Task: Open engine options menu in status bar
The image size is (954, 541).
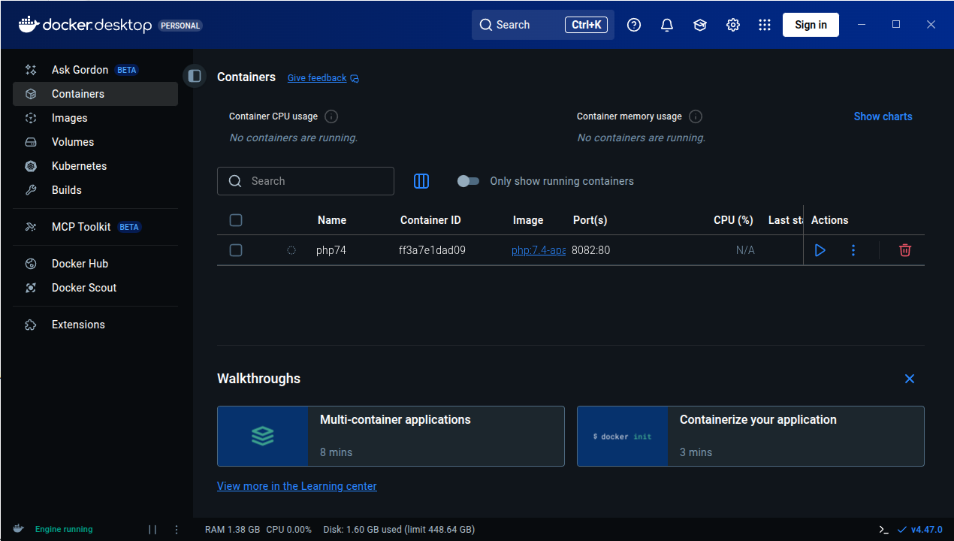Action: 176,529
